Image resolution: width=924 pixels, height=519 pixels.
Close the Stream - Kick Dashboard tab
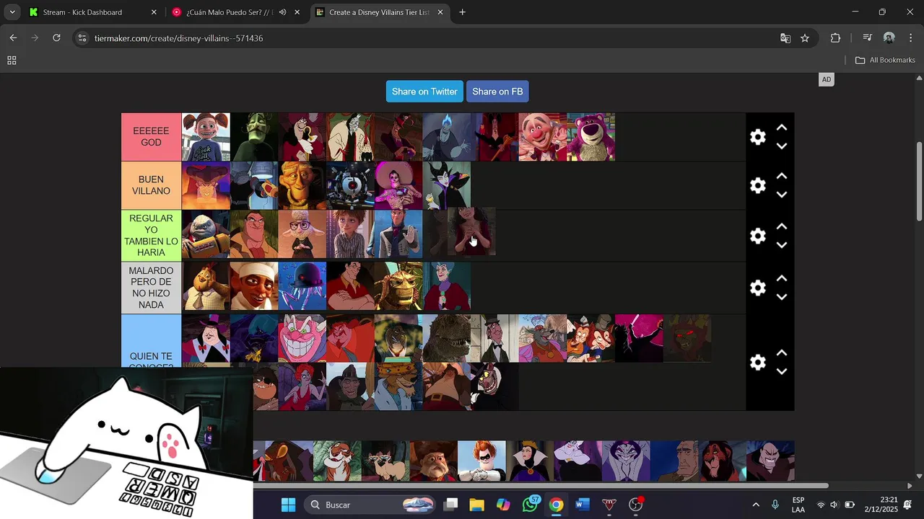click(154, 12)
